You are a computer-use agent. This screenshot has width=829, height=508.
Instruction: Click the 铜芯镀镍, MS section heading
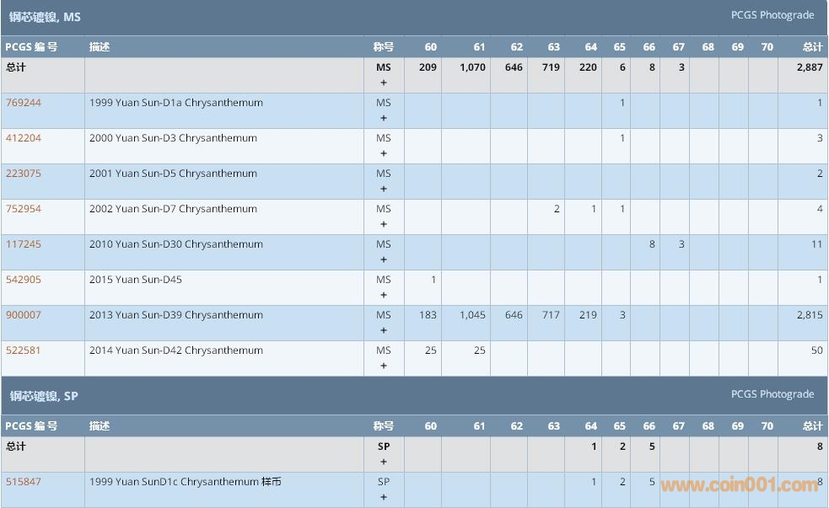[x=46, y=17]
